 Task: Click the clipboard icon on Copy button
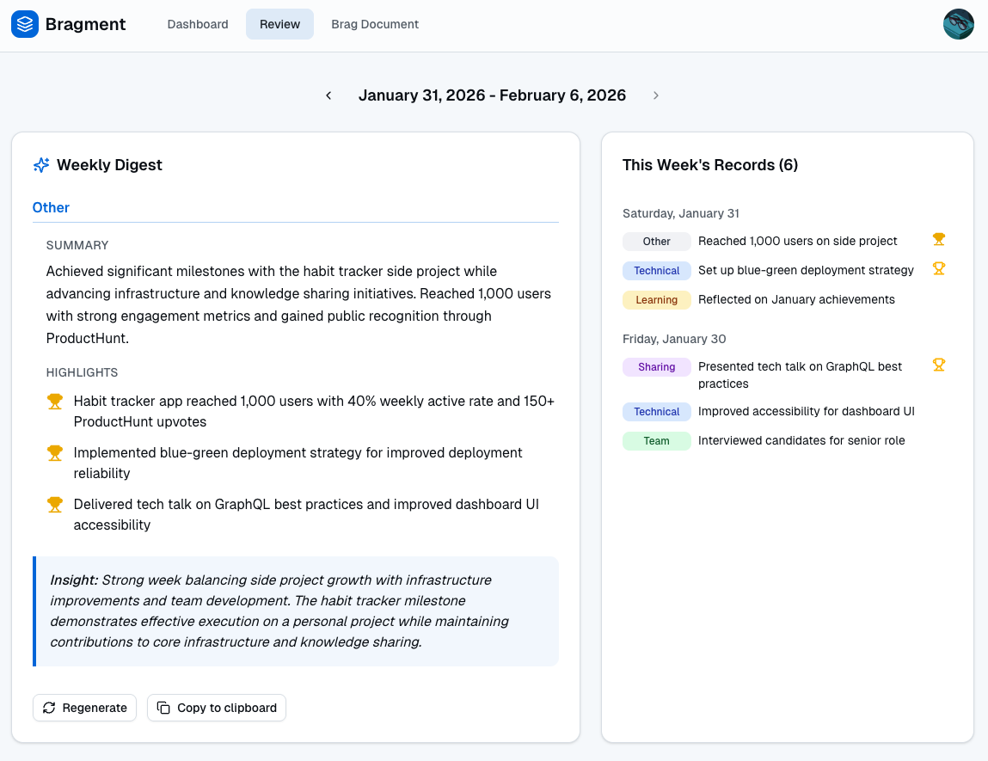point(163,708)
